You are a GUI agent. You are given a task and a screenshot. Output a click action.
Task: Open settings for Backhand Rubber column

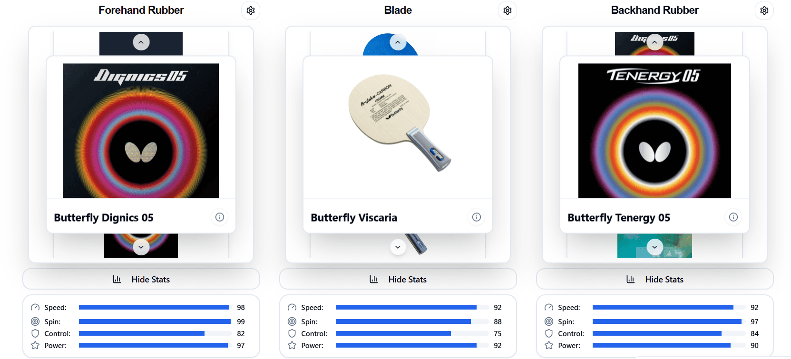click(764, 10)
